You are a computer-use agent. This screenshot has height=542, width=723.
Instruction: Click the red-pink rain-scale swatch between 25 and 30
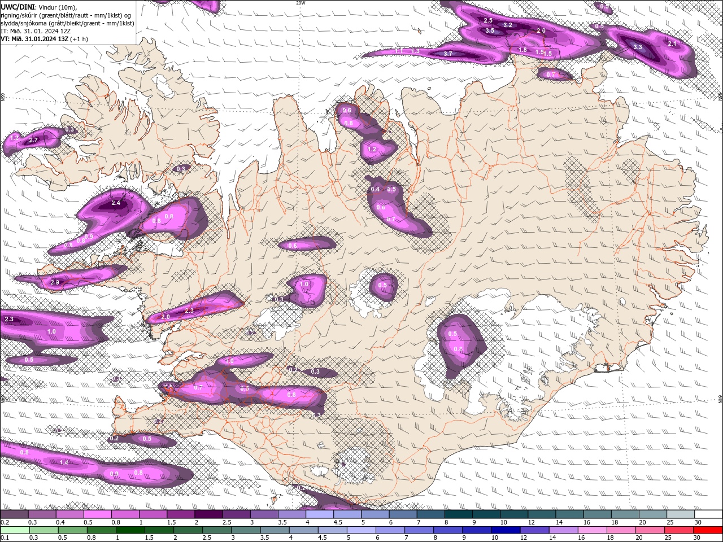679,530
